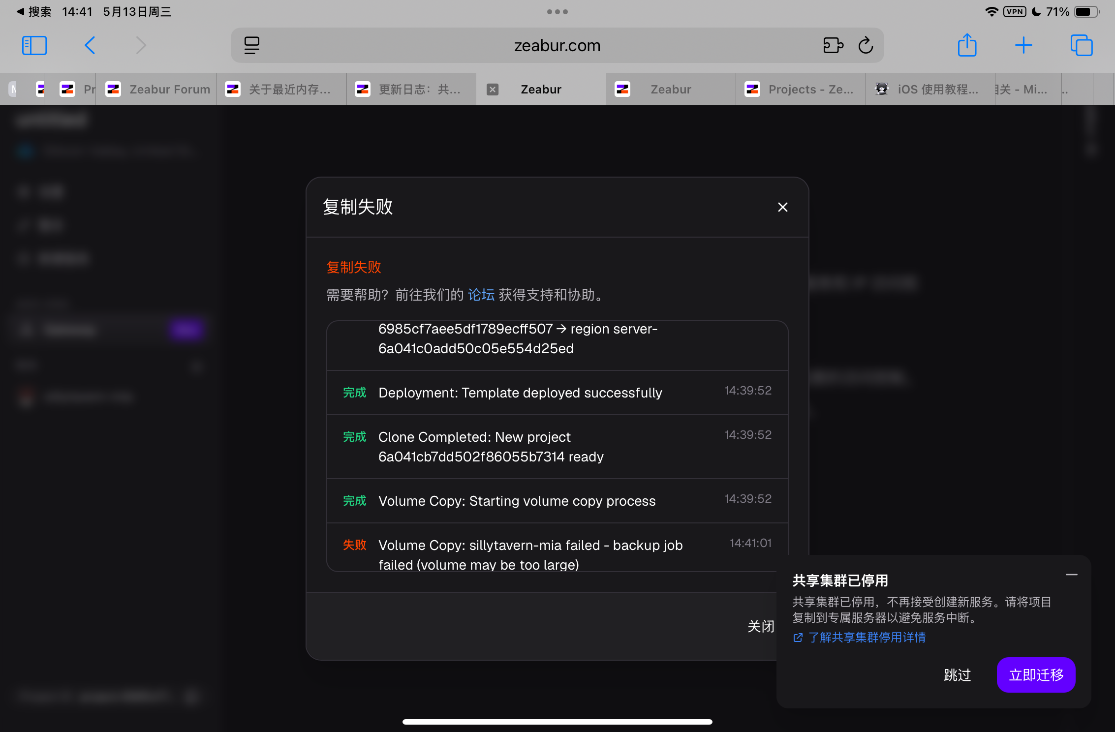Select the Clone Completed log entry
Screen dimensions: 1115x732
(x=557, y=447)
